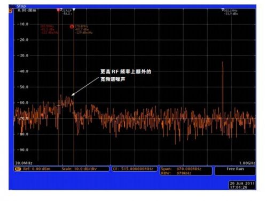Select the RBW 970kHz readout
267x201 pixels.
(x=176, y=173)
